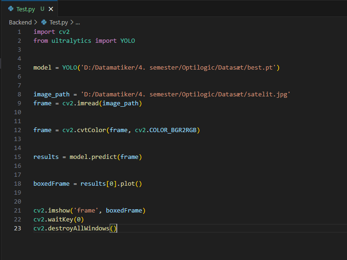Viewport: 347px width, 260px height.
Task: Open the Test.py breadcrumb
Action: 59,22
